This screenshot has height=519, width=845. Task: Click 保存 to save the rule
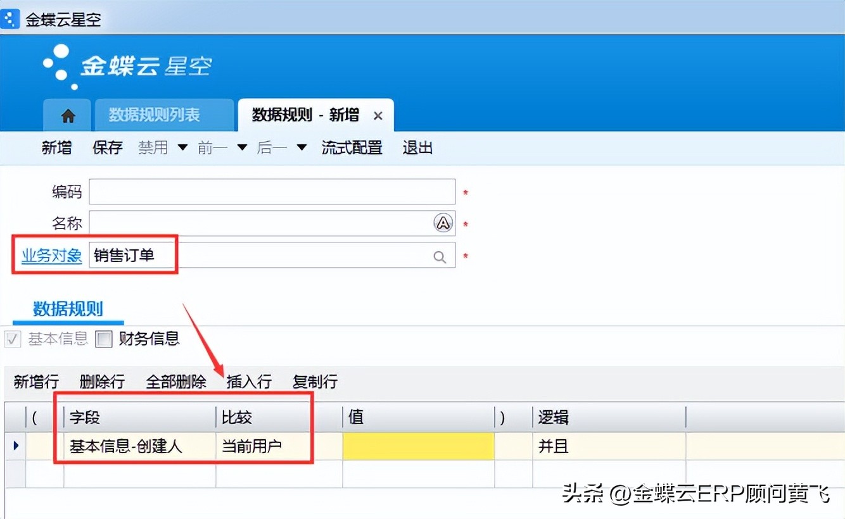click(107, 148)
